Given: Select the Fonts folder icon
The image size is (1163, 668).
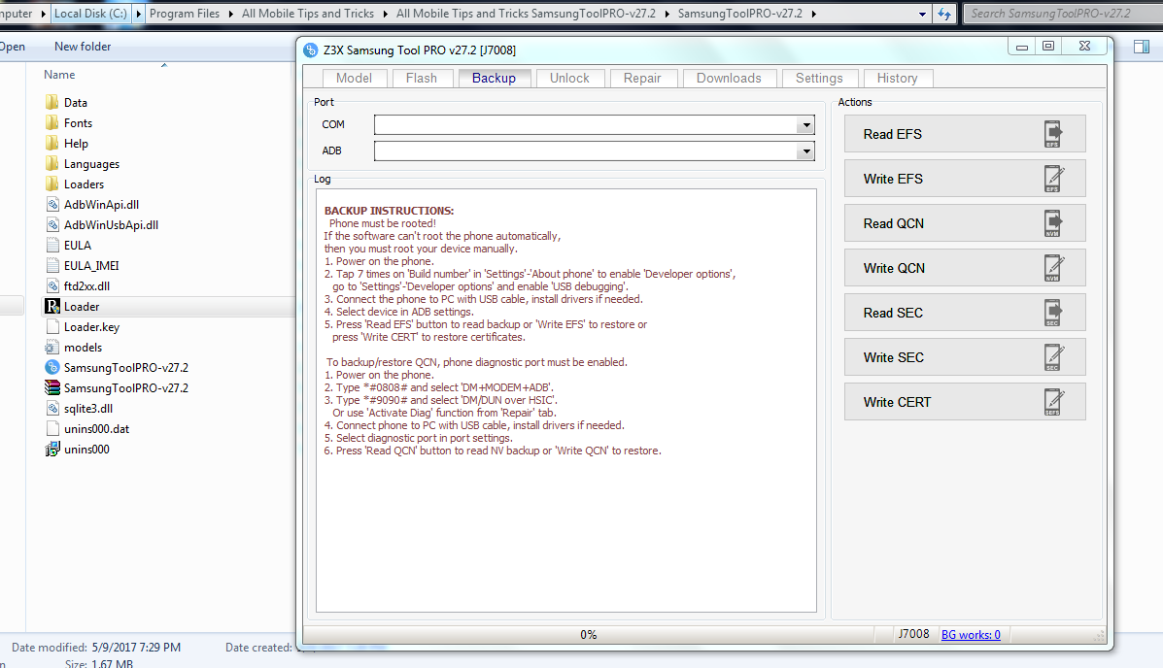Looking at the screenshot, I should [51, 122].
